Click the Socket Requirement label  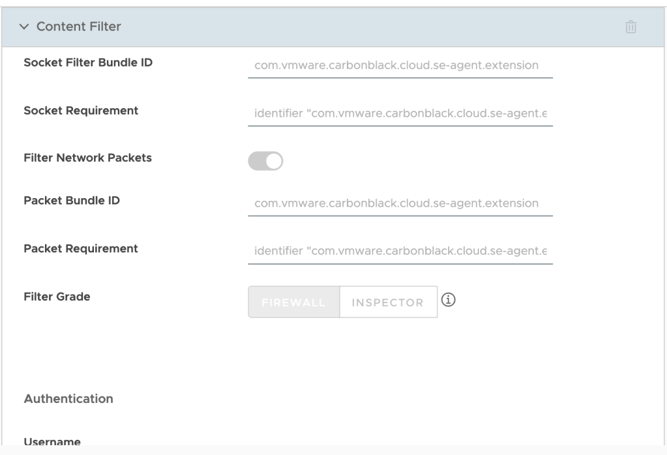[x=81, y=111]
